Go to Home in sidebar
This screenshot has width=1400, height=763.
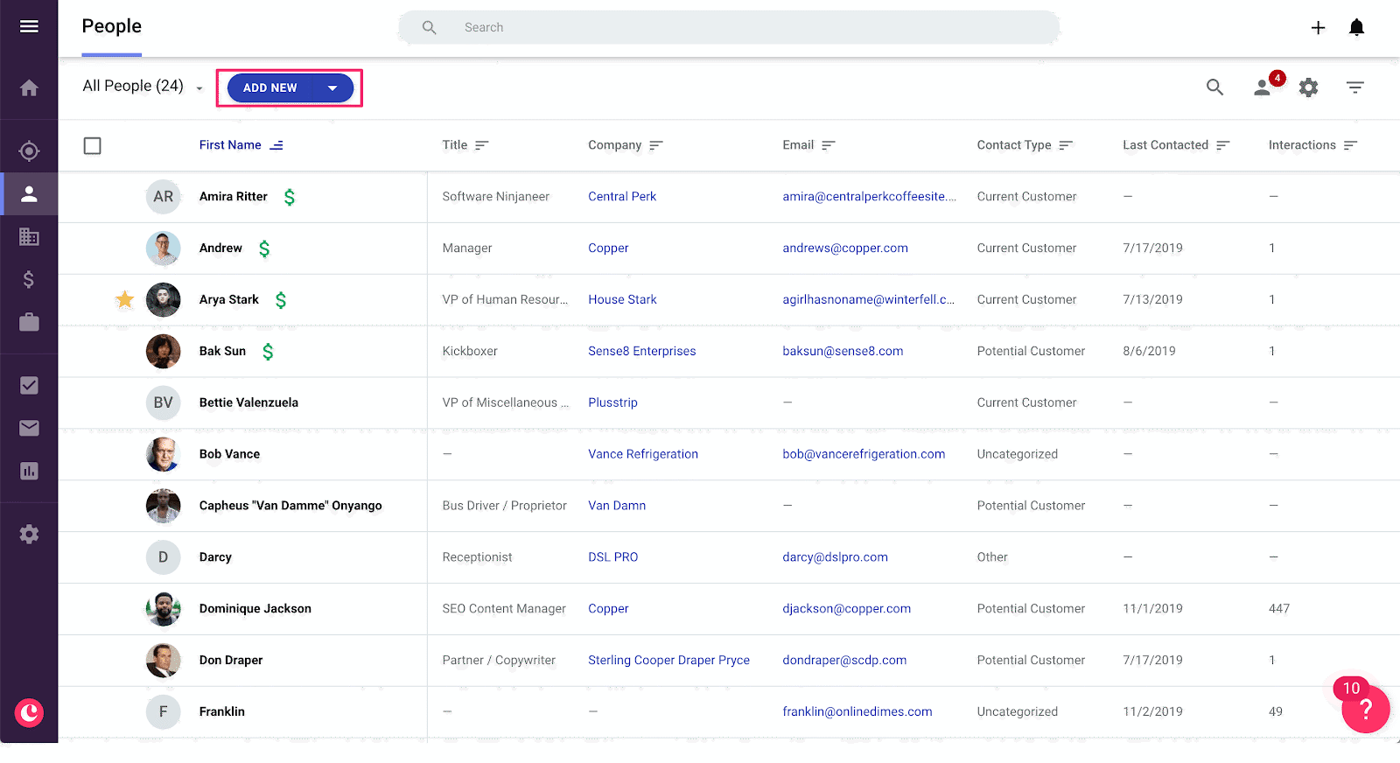coord(29,88)
